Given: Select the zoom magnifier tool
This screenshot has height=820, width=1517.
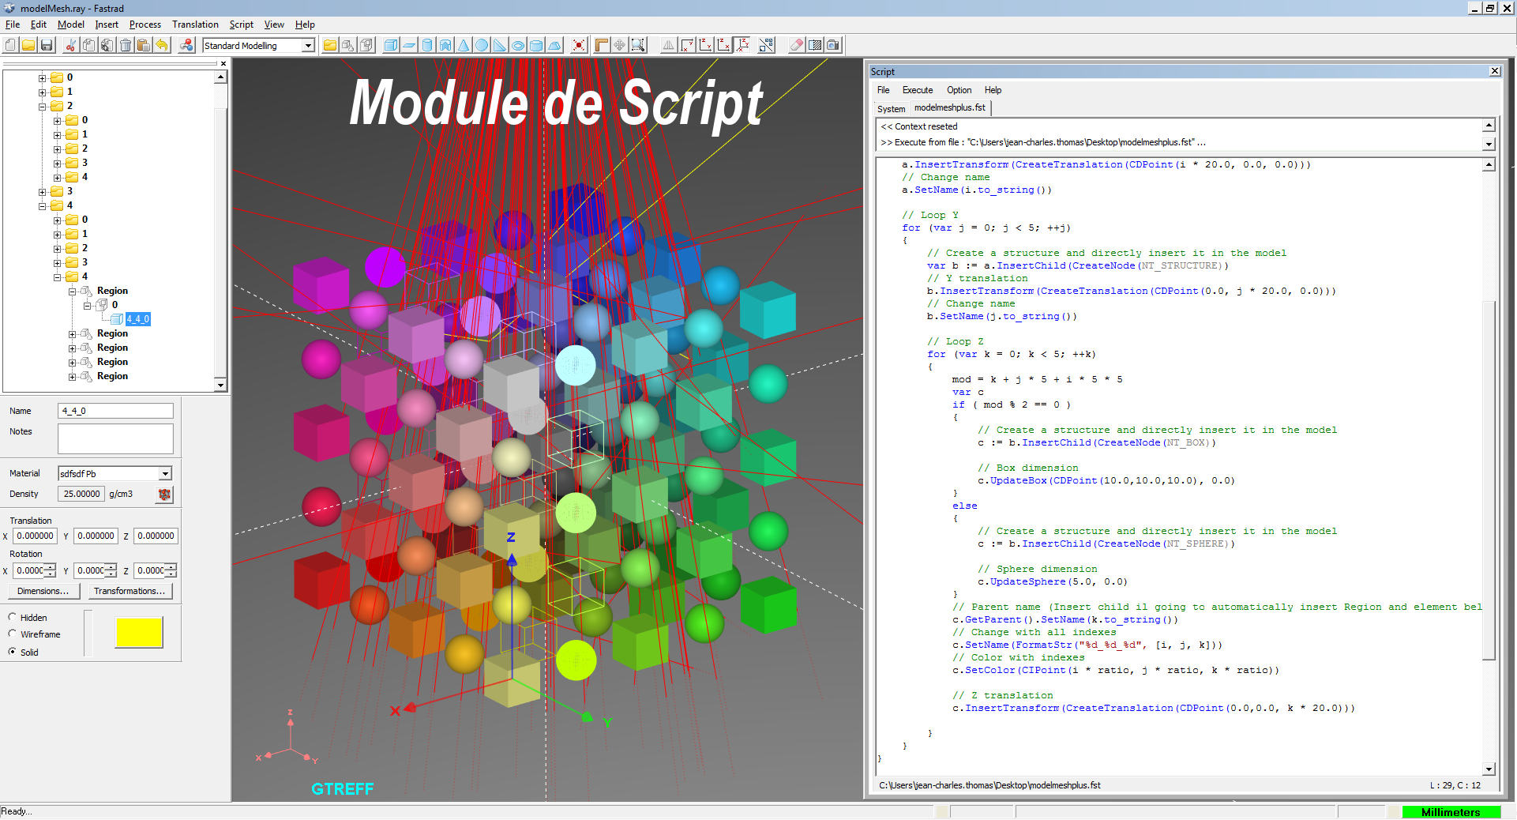Looking at the screenshot, I should (638, 45).
